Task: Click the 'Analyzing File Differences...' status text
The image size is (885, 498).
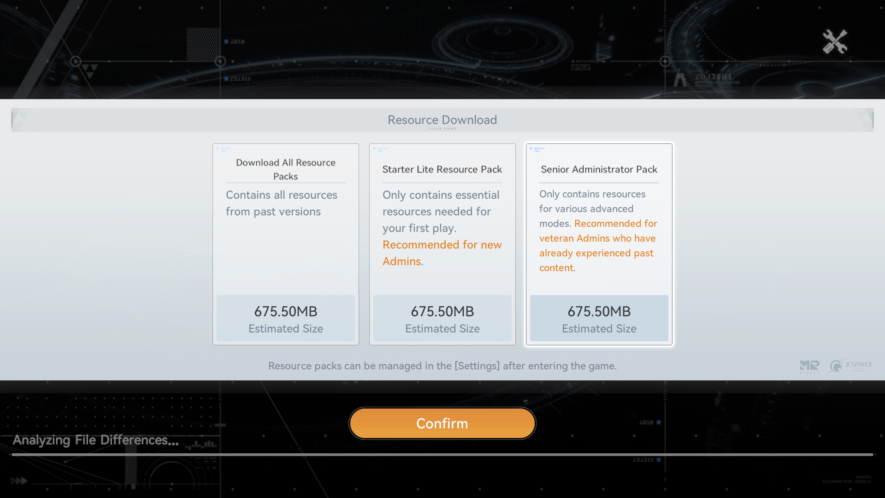Action: point(95,440)
